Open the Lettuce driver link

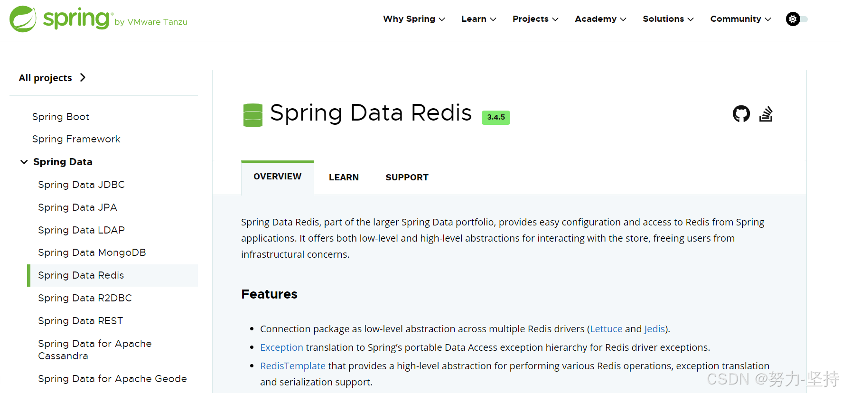606,328
